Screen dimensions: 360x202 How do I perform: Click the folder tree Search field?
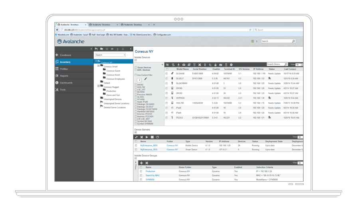coord(110,55)
